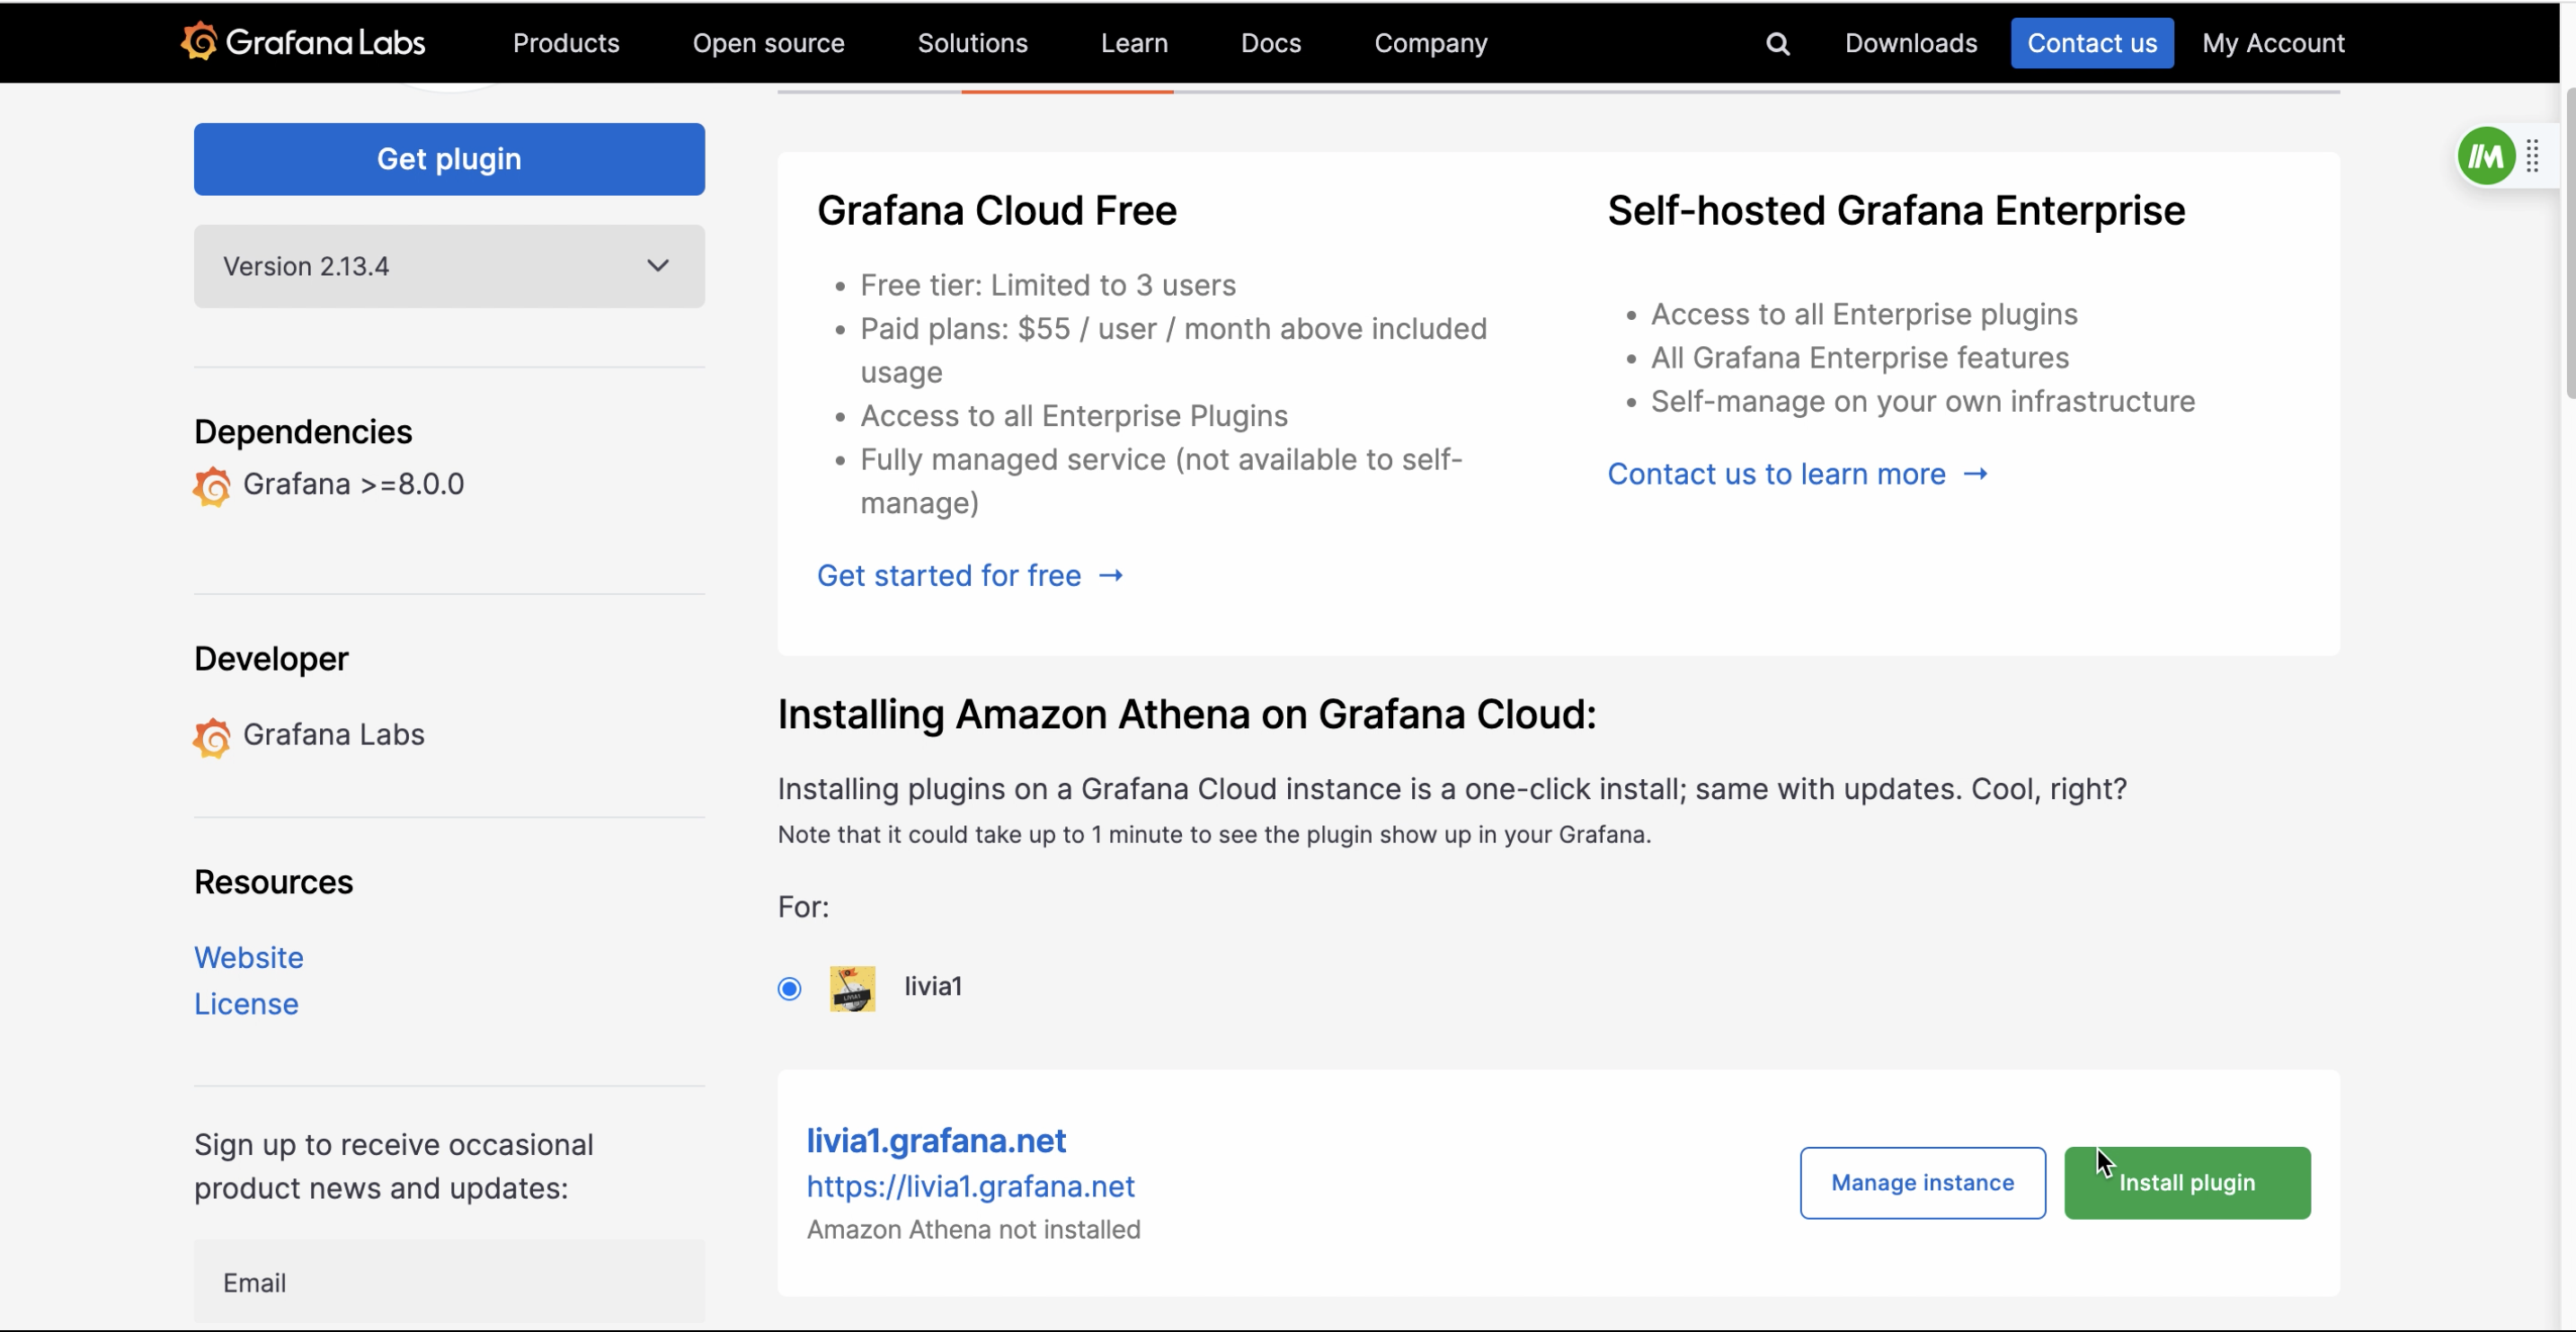Image resolution: width=2576 pixels, height=1332 pixels.
Task: Select the livia1 radio button
Action: [789, 988]
